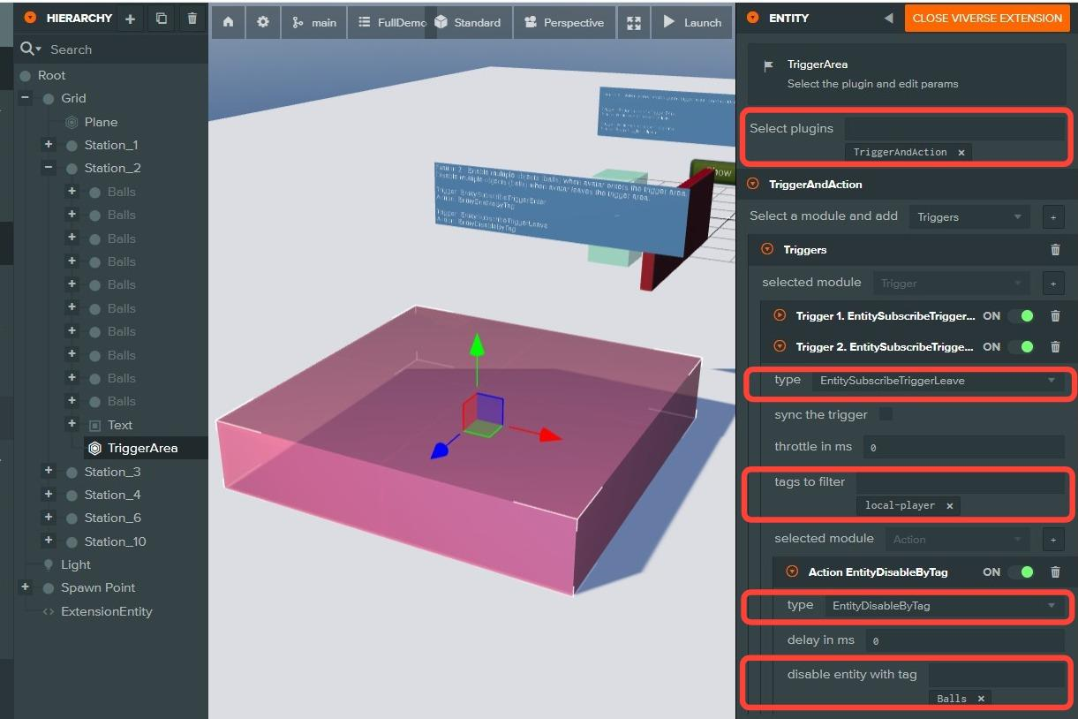
Task: Open the Perspective camera menu
Action: 564,22
